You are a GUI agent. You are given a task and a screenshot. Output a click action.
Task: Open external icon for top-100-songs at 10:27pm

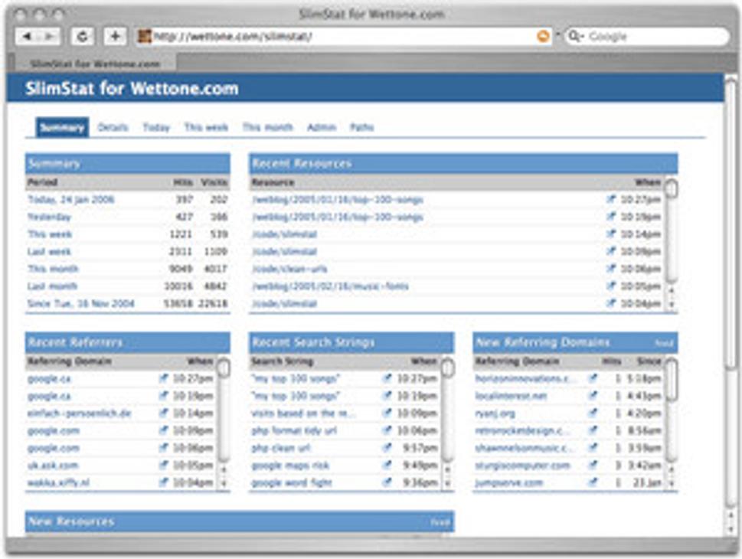point(611,199)
